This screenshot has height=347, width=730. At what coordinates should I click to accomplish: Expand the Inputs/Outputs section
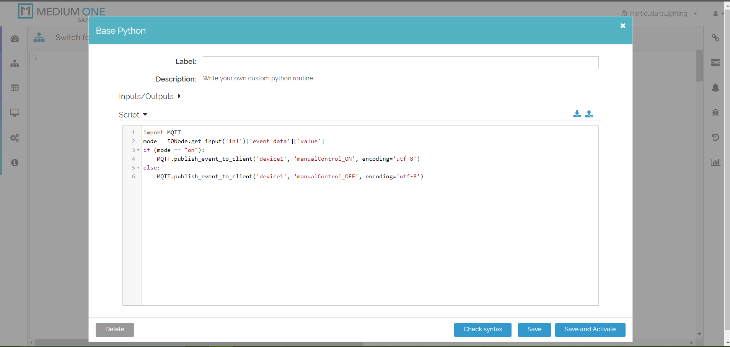(150, 96)
